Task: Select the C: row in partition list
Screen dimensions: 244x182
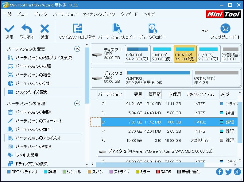Action: click(x=164, y=104)
